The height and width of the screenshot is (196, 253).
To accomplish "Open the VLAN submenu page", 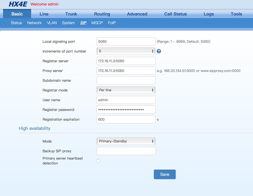I will (x=52, y=23).
